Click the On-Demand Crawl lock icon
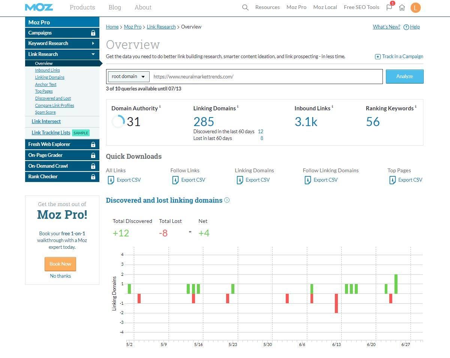Image resolution: width=450 pixels, height=358 pixels. (x=93, y=166)
